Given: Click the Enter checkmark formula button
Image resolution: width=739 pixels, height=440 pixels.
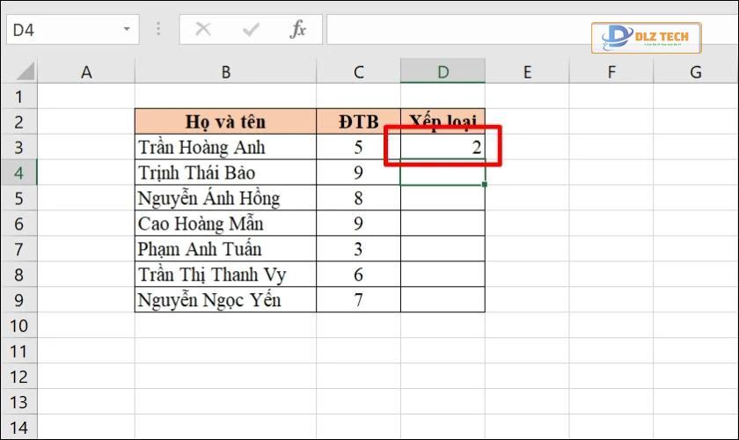Looking at the screenshot, I should pyautogui.click(x=251, y=30).
